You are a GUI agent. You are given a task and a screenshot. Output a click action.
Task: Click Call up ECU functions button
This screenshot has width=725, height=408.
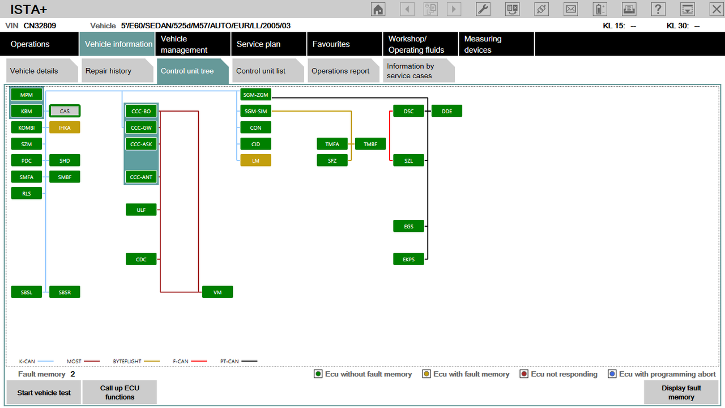(120, 392)
